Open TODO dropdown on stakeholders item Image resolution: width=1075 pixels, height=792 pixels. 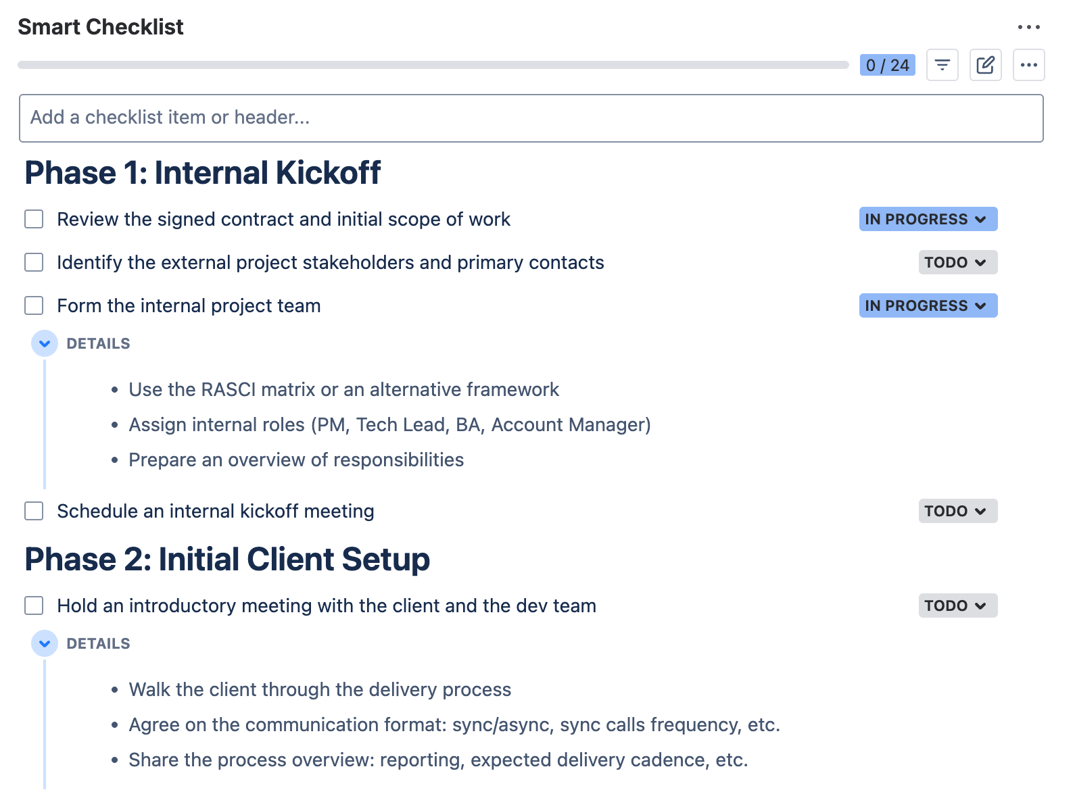click(957, 262)
